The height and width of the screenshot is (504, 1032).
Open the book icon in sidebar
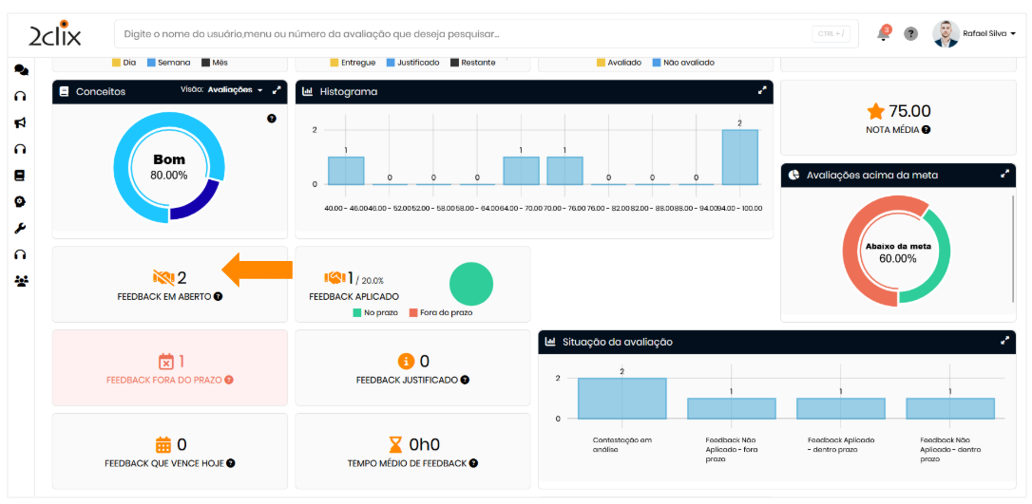20,176
